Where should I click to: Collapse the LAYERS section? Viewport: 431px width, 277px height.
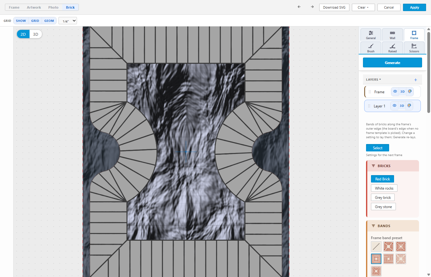click(373, 80)
